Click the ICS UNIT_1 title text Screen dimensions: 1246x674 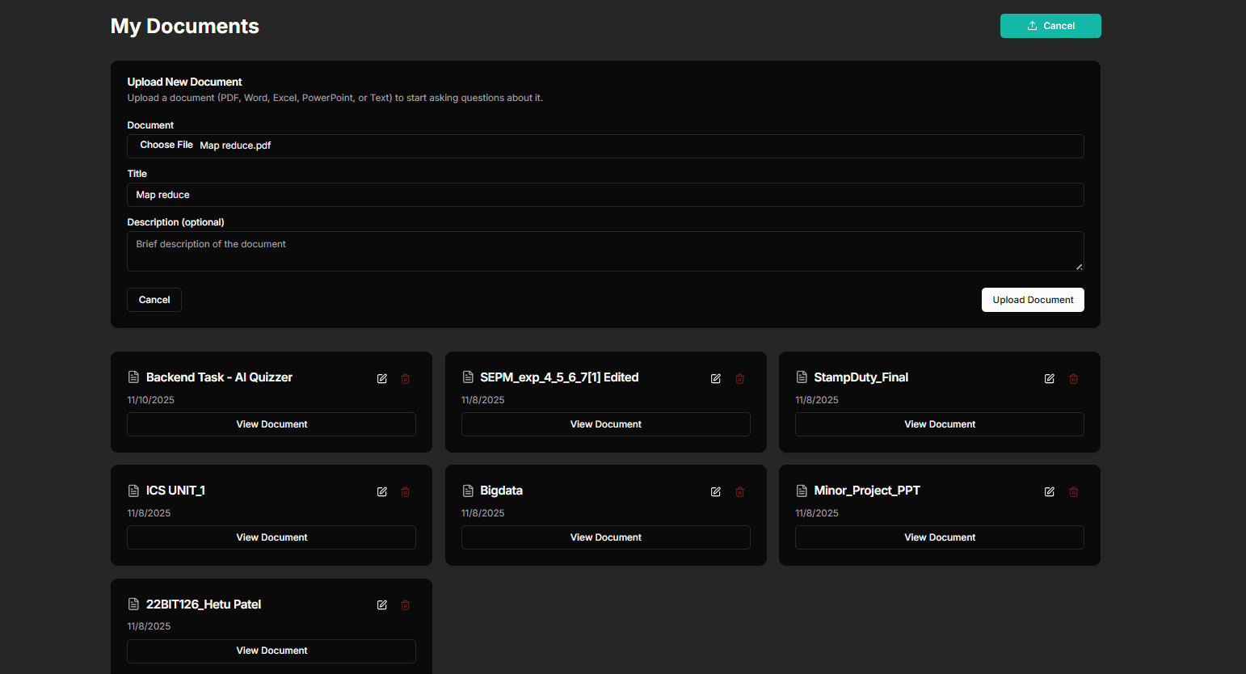175,491
